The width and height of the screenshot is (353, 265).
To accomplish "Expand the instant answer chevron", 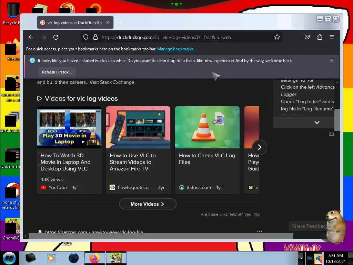I will (x=317, y=122).
